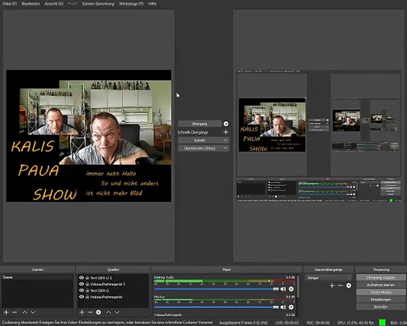Add scene transition with plus icon
The height and width of the screenshot is (326, 407).
(x=332, y=285)
